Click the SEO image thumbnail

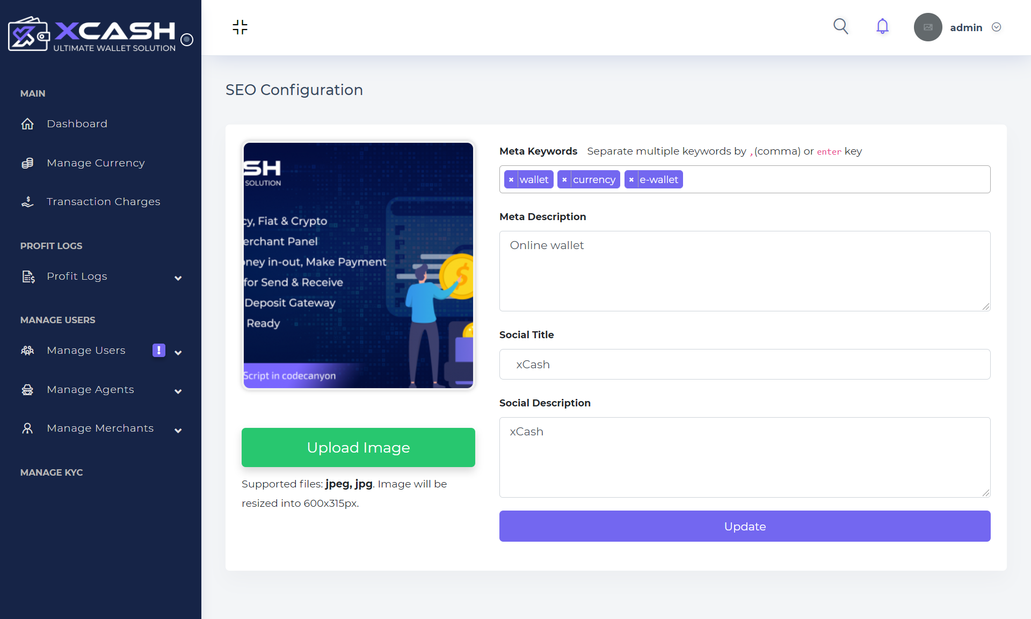pos(359,265)
